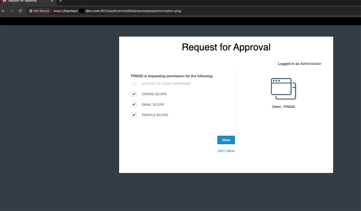The width and height of the screenshot is (361, 211).
Task: Uncheck the EMAIL SCOPE checkbox
Action: [134, 104]
